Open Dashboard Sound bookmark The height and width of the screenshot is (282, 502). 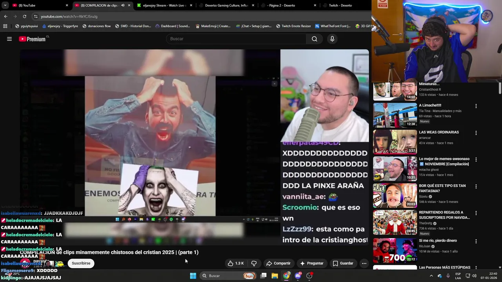click(x=173, y=26)
